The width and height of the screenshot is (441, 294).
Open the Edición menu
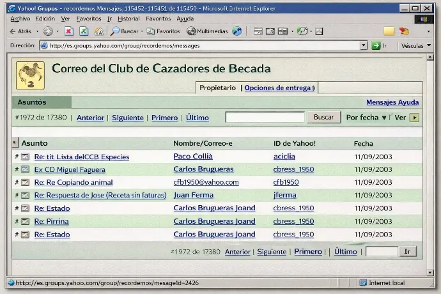pyautogui.click(x=45, y=19)
